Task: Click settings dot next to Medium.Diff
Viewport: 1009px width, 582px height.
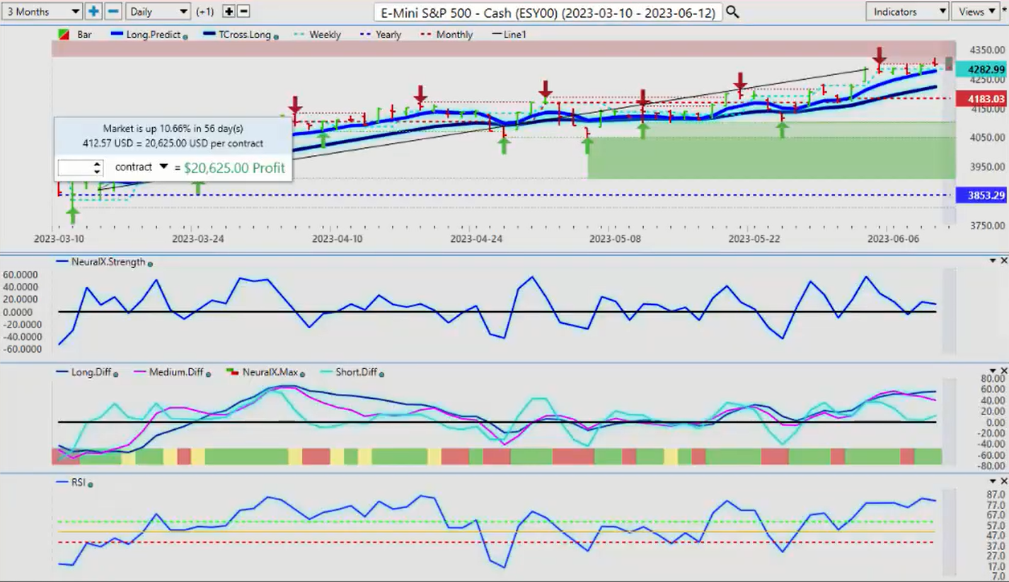Action: click(x=208, y=373)
